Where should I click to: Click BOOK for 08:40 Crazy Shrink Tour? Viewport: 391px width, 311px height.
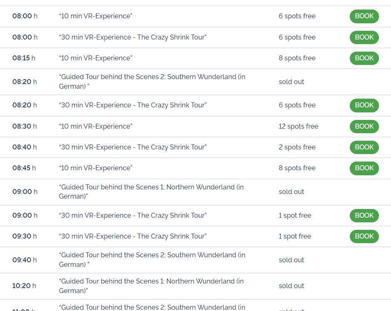coord(364,147)
